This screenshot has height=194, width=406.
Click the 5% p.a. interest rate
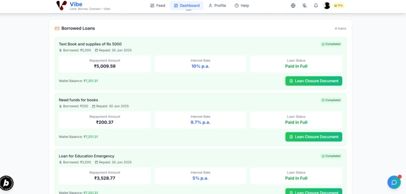point(200,178)
